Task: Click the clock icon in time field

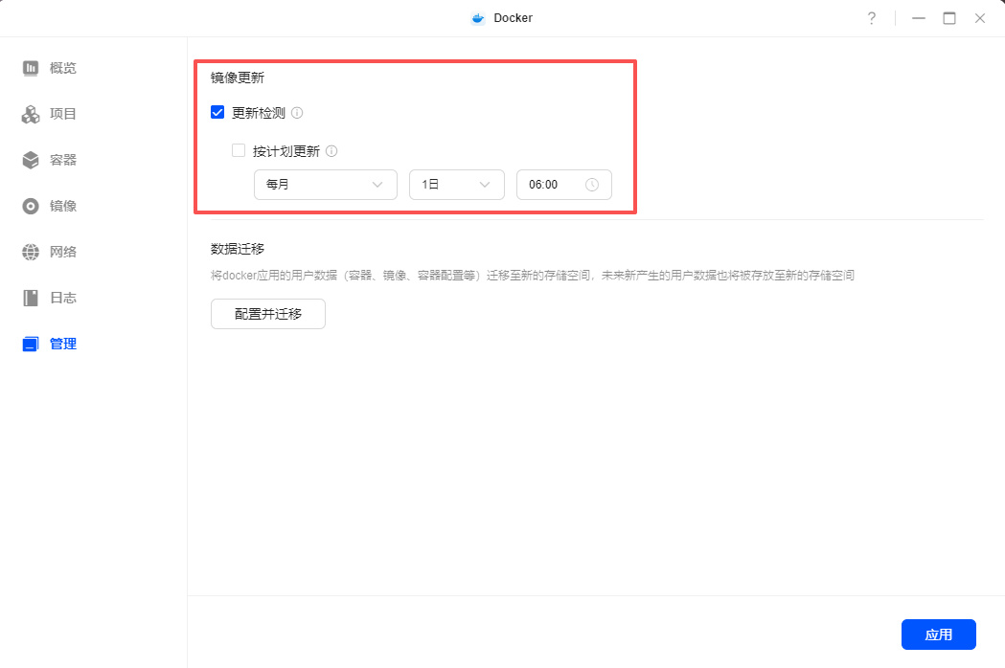Action: point(591,185)
